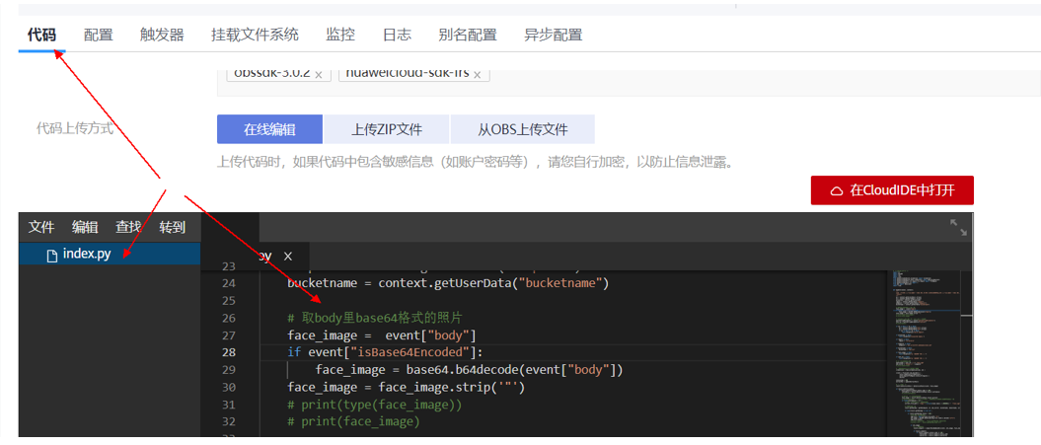1041x445 pixels.
Task: Open the 监控 tab
Action: click(x=339, y=36)
